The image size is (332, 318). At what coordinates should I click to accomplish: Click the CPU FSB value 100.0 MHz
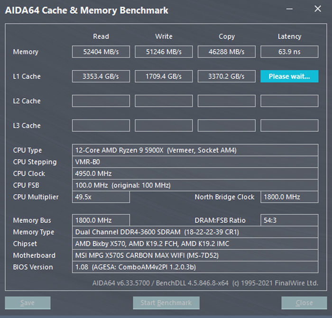[x=195, y=185]
